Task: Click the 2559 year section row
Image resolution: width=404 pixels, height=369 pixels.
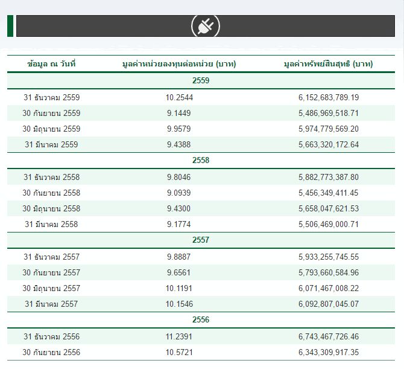Action: 201,80
